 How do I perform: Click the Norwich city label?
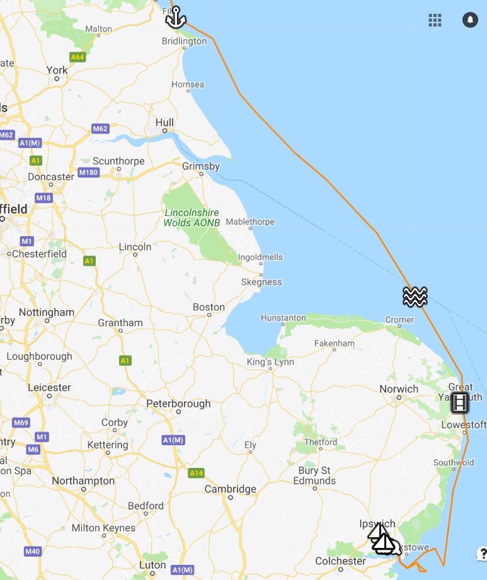399,389
